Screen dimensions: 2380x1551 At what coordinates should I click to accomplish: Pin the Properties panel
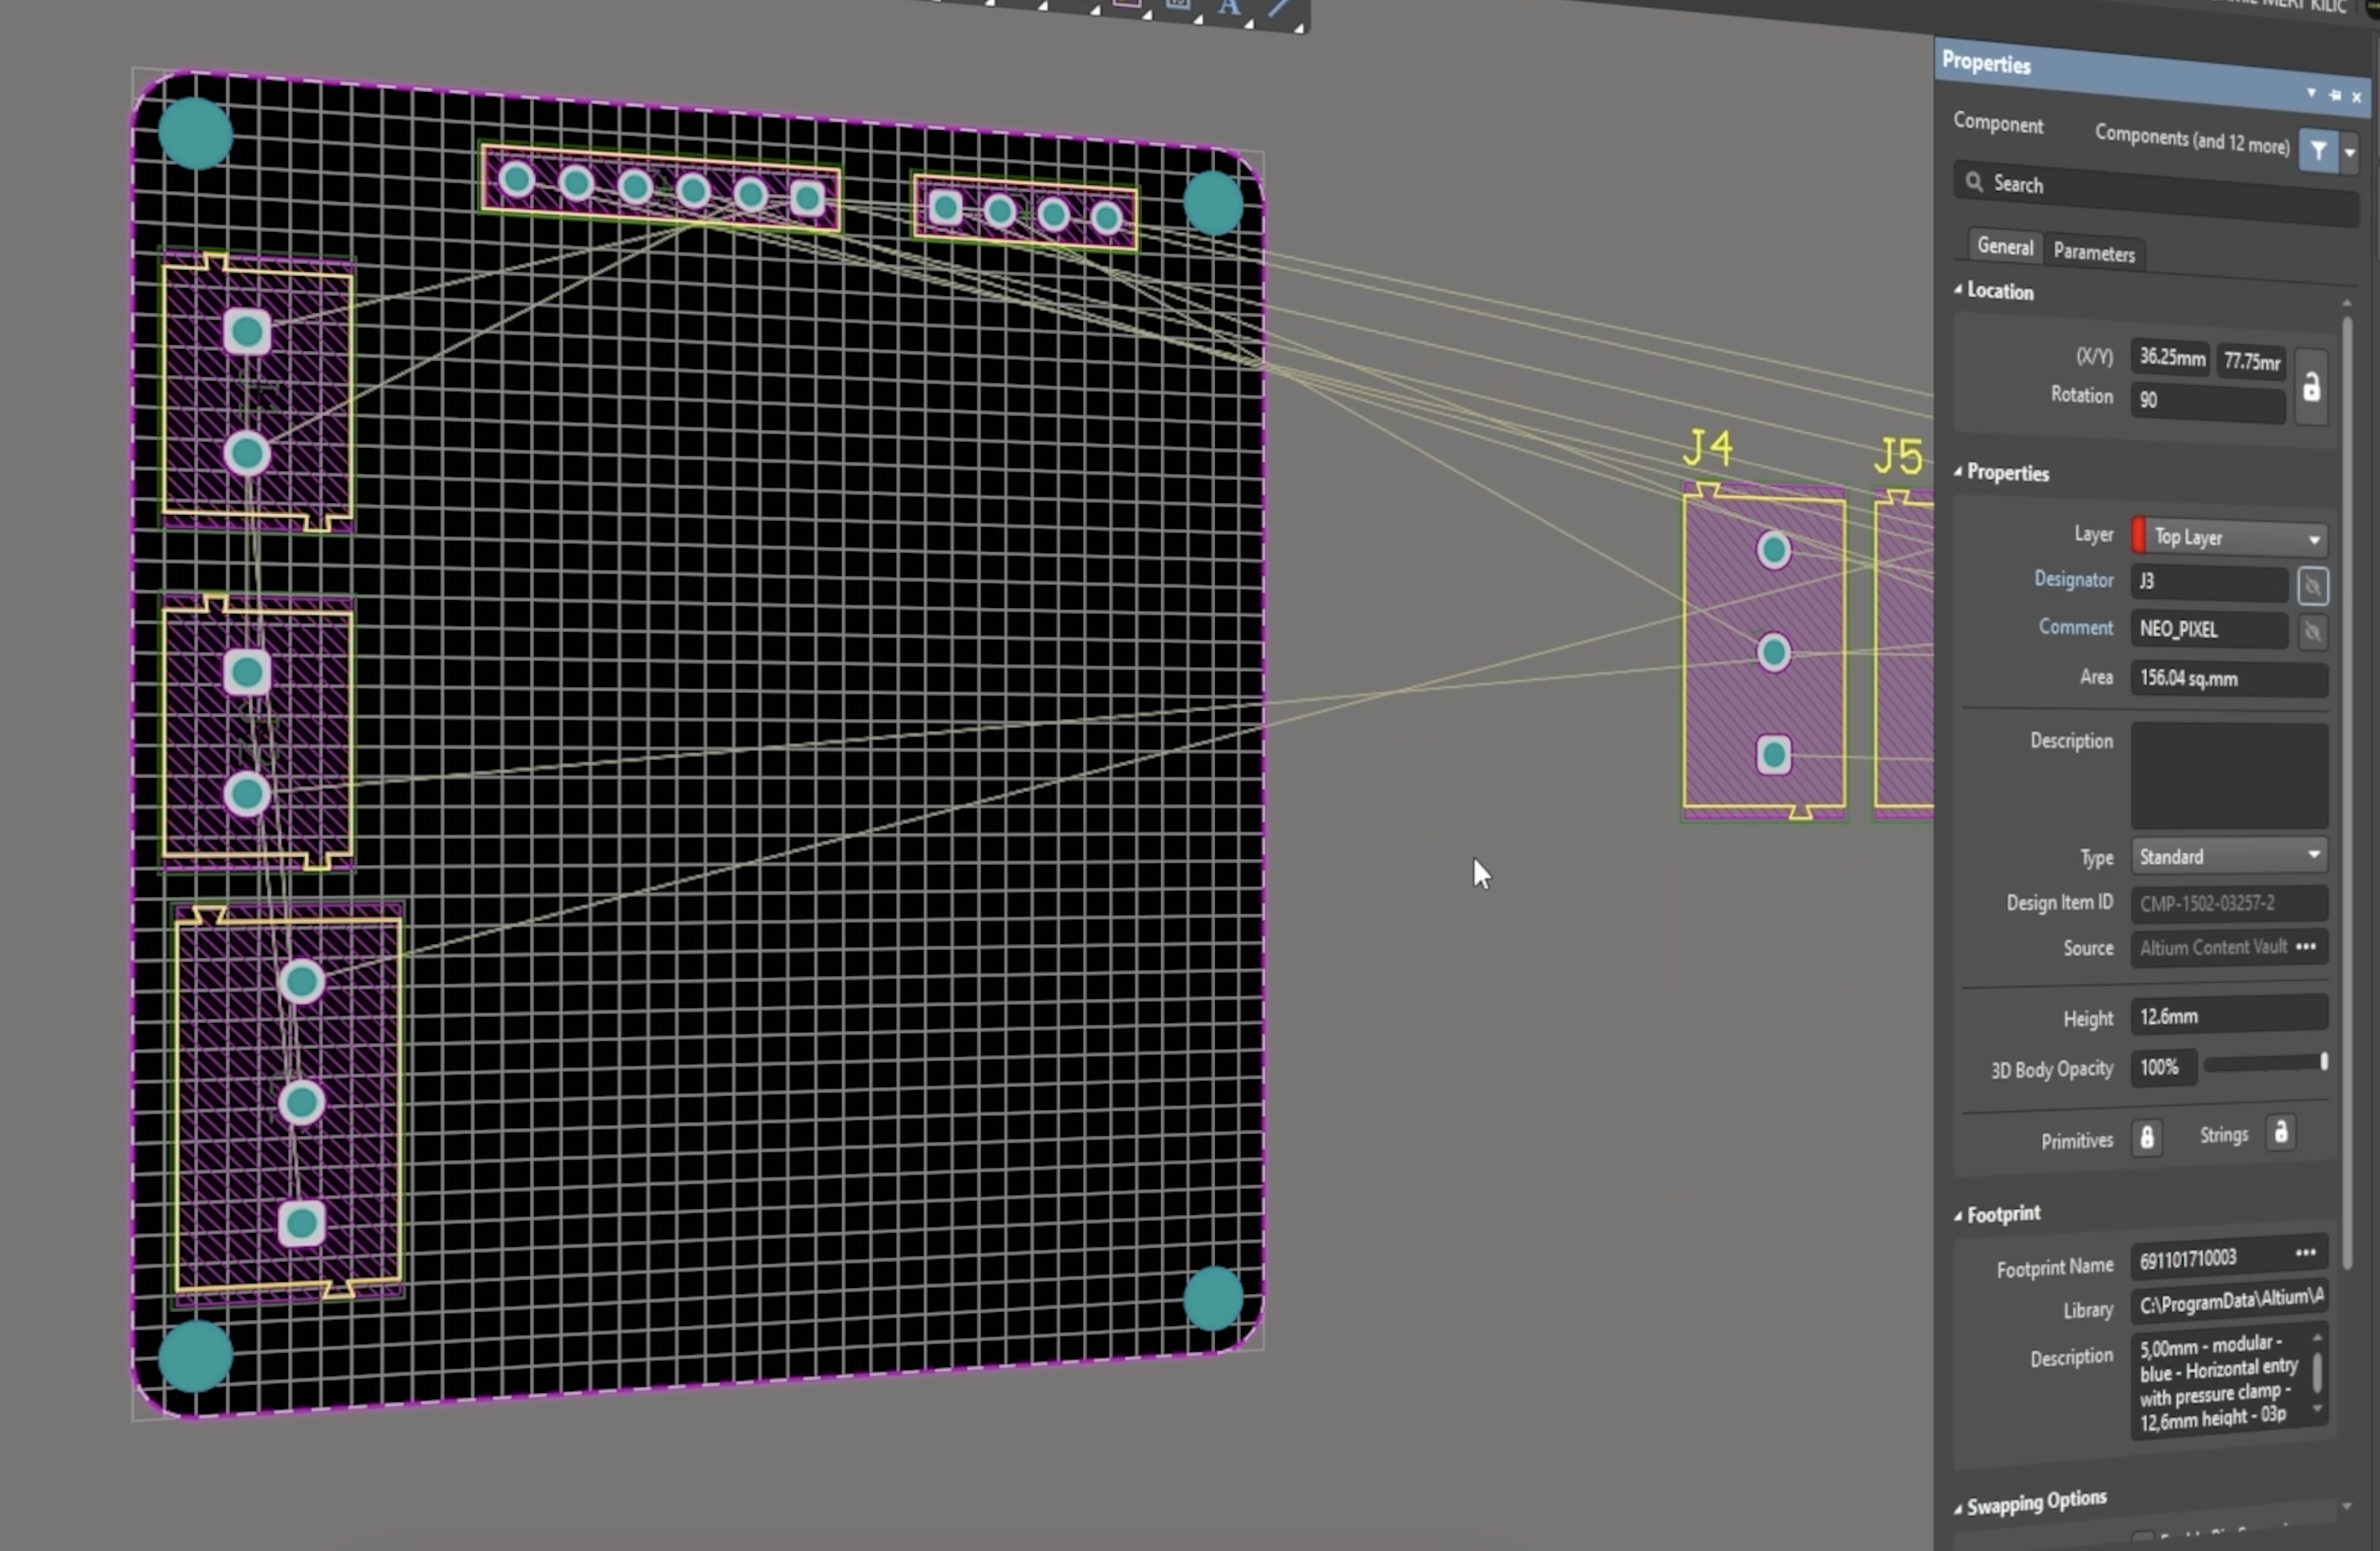2334,95
